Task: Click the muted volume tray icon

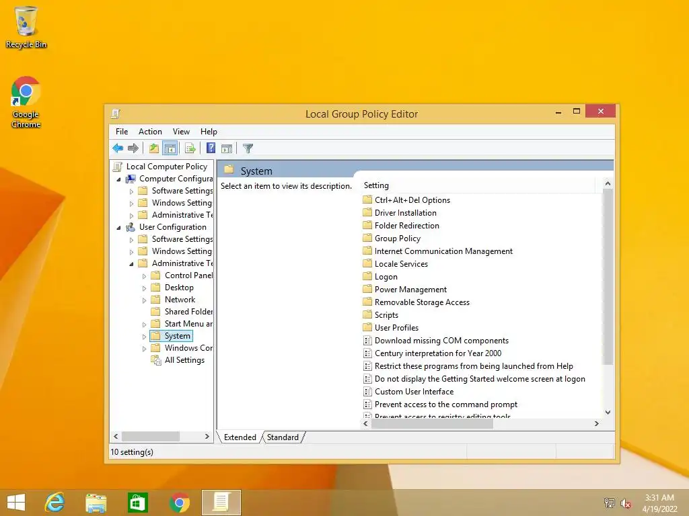Action: pos(625,503)
